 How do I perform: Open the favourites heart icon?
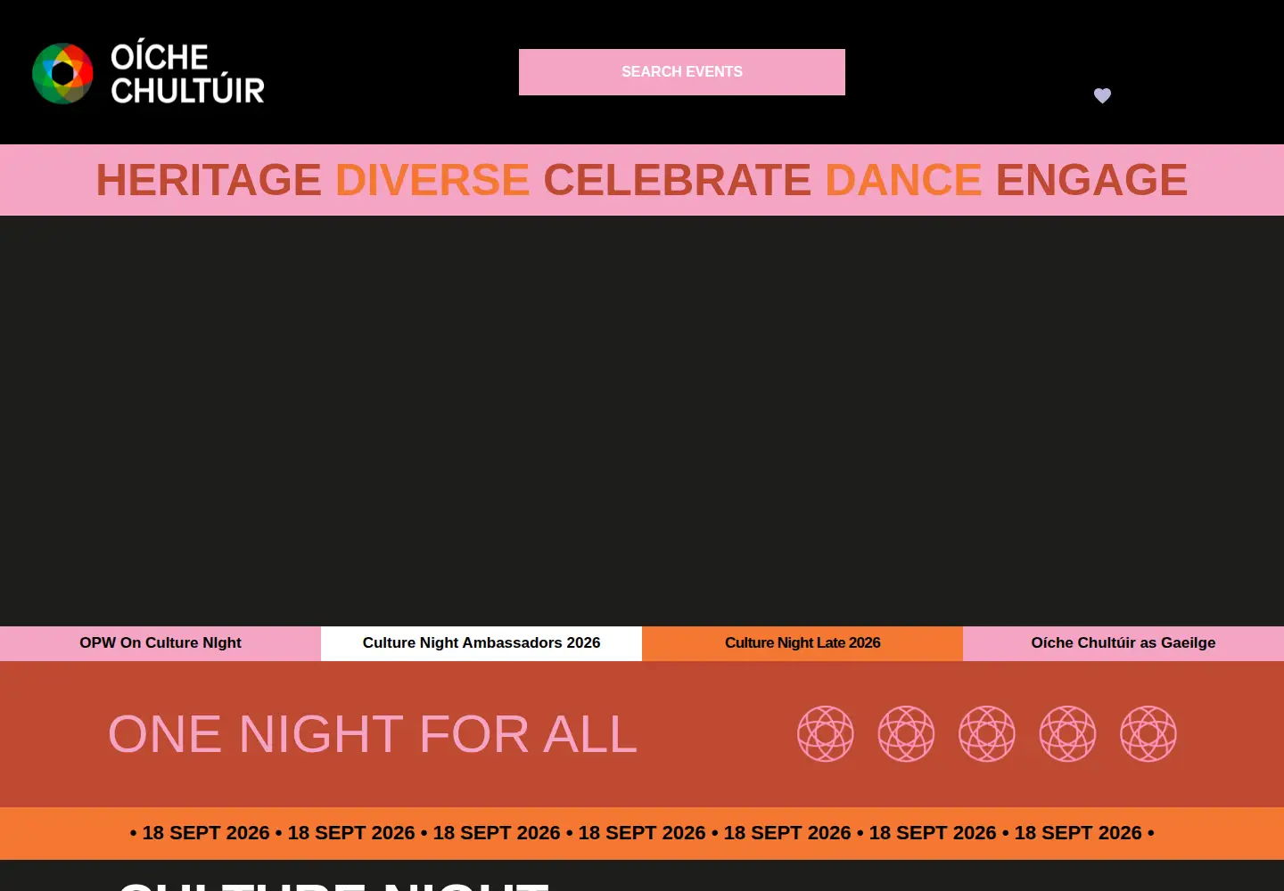point(1102,95)
